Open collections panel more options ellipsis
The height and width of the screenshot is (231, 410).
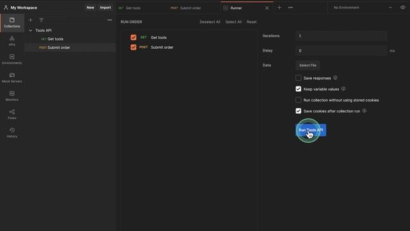coord(110,20)
